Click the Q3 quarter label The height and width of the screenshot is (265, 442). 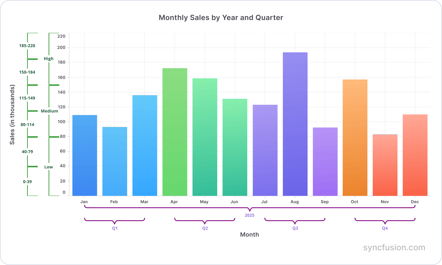[295, 228]
